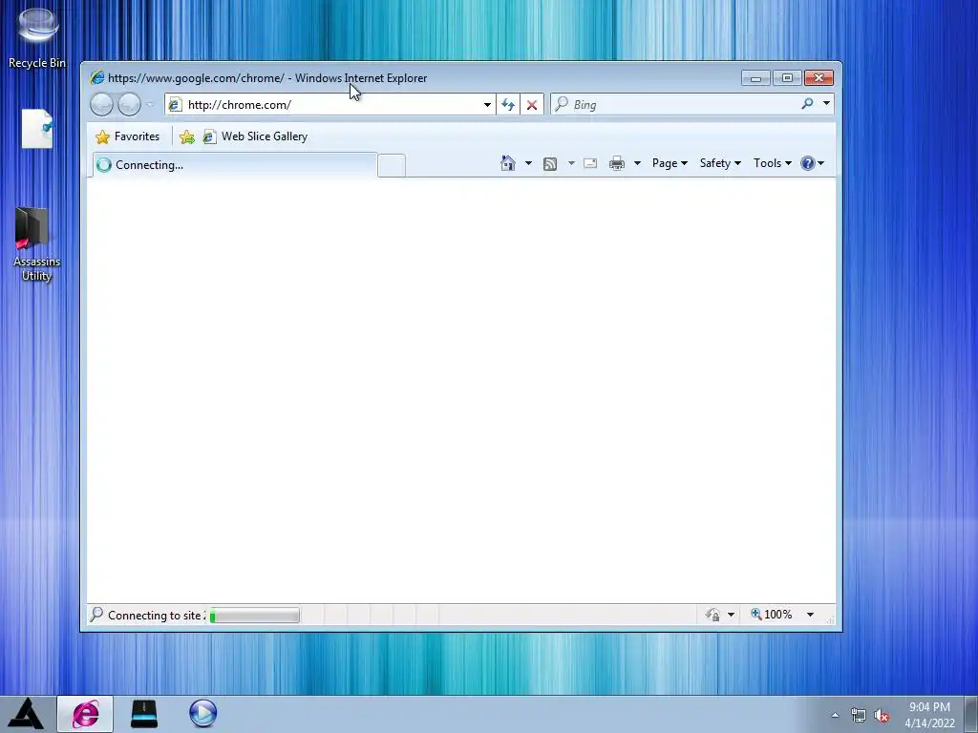Expand the zoom level dropdown arrow
Image resolution: width=978 pixels, height=733 pixels.
click(x=810, y=615)
